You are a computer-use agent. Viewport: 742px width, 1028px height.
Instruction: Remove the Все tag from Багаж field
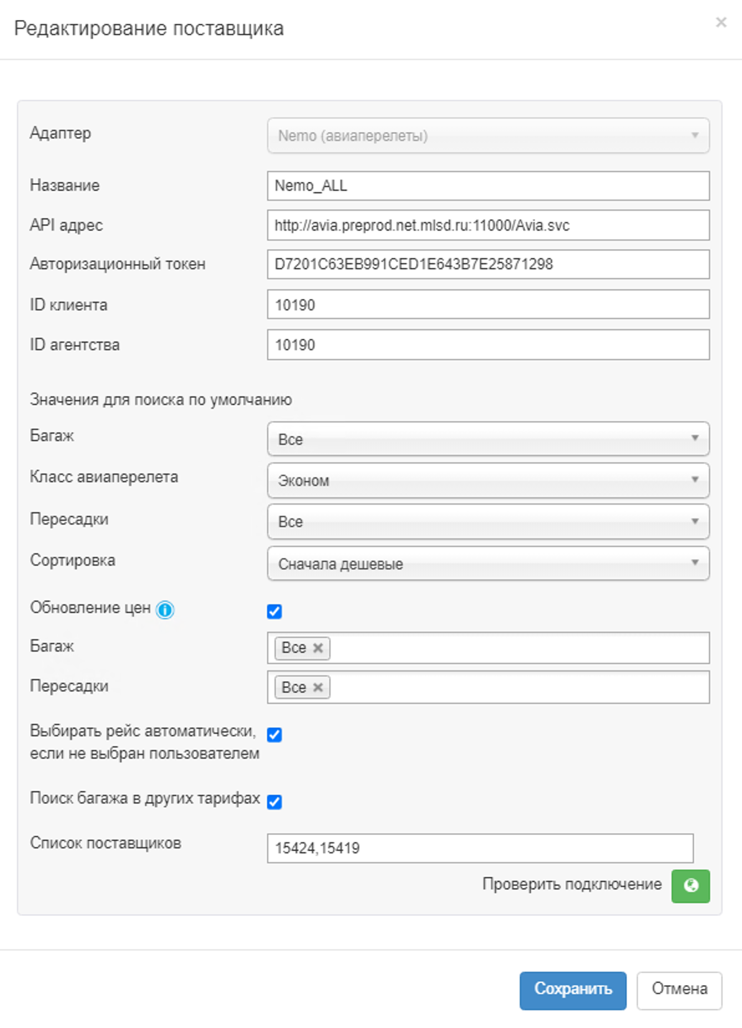[318, 648]
